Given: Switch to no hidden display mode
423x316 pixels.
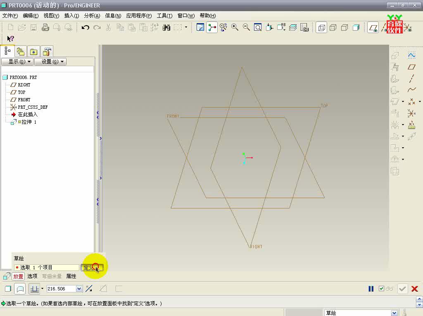Looking at the screenshot, I should coord(345,28).
